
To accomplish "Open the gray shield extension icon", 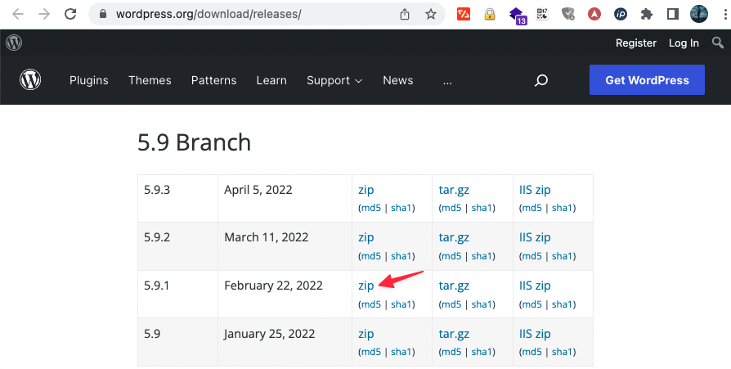I will click(567, 15).
